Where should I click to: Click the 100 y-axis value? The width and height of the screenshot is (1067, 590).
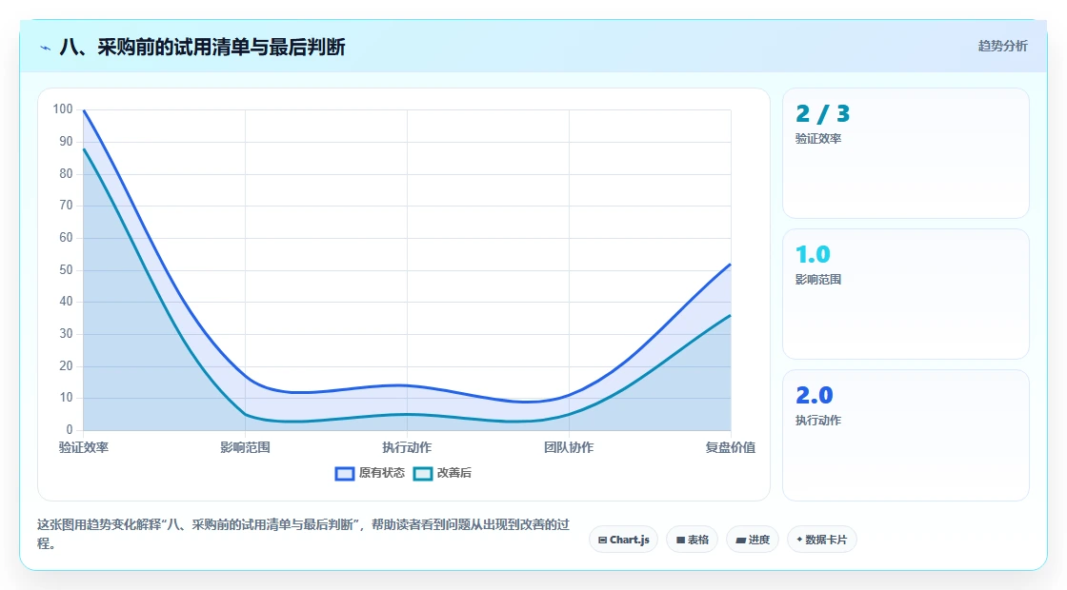click(x=63, y=108)
